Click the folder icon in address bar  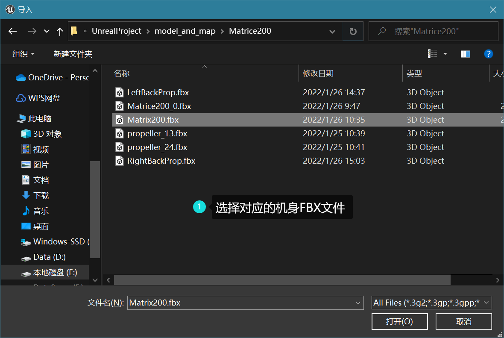(x=74, y=31)
